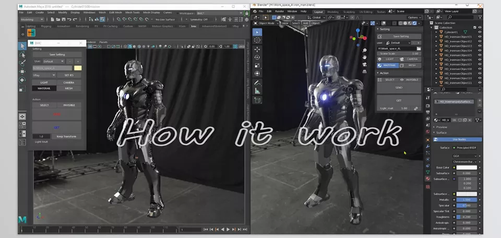Toggle MESH button in Blender addon panel
This screenshot has height=238, width=501.
[410, 65]
